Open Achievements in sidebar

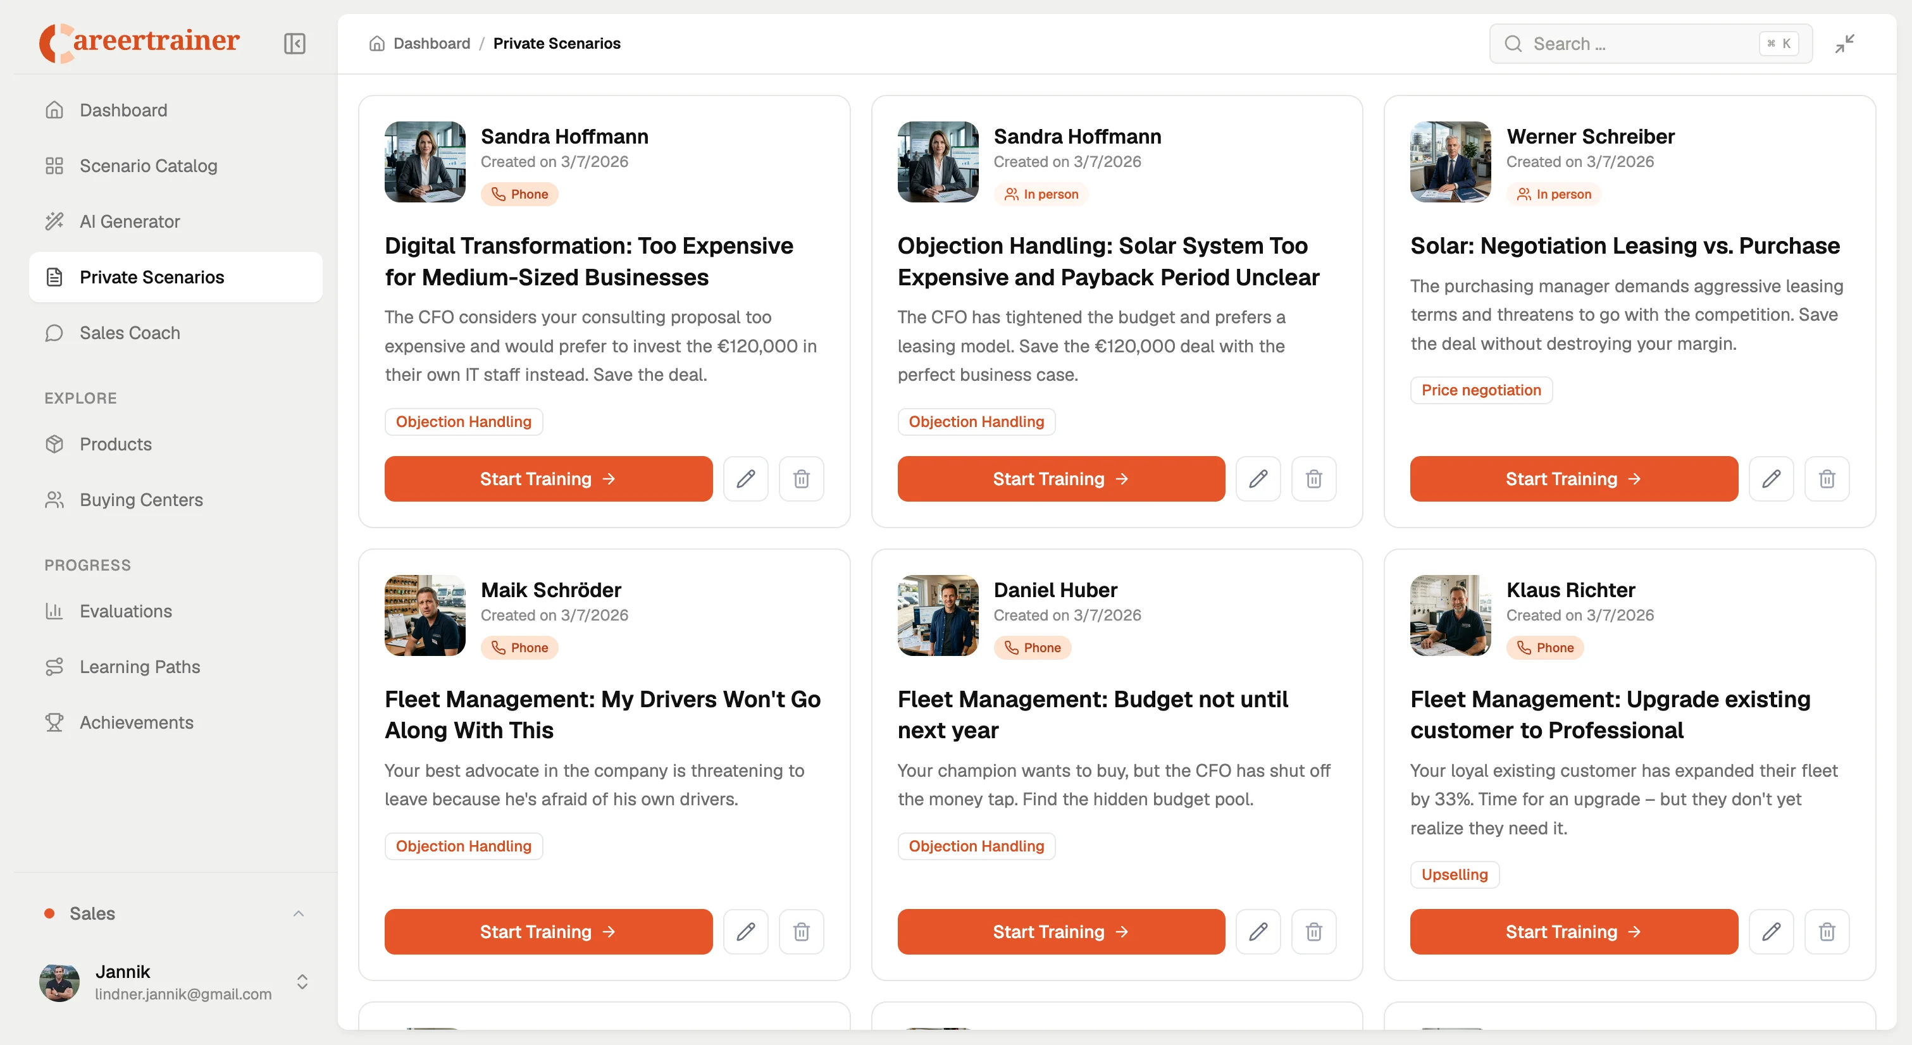click(175, 722)
